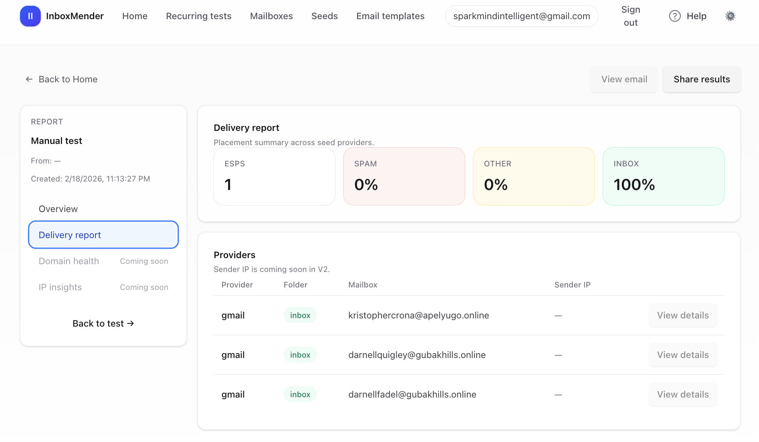
Task: Select the INBOX 100% placement card
Action: [x=664, y=176]
